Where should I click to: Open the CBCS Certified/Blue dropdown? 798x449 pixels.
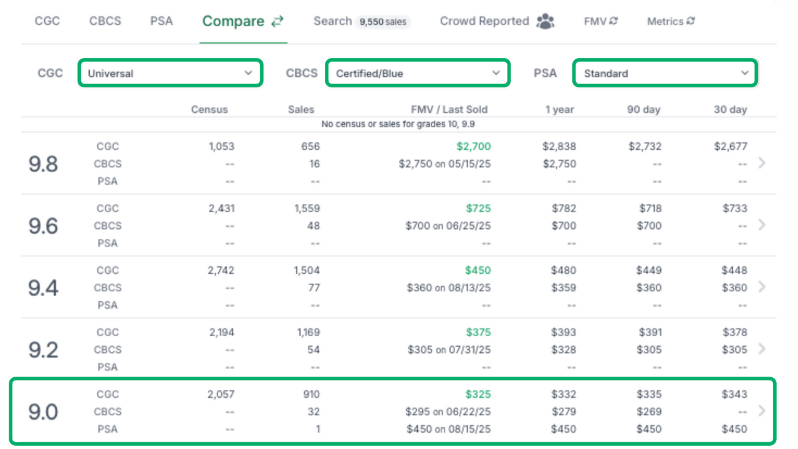(418, 73)
